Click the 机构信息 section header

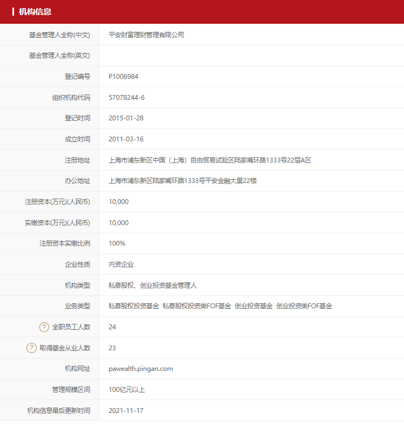(35, 12)
